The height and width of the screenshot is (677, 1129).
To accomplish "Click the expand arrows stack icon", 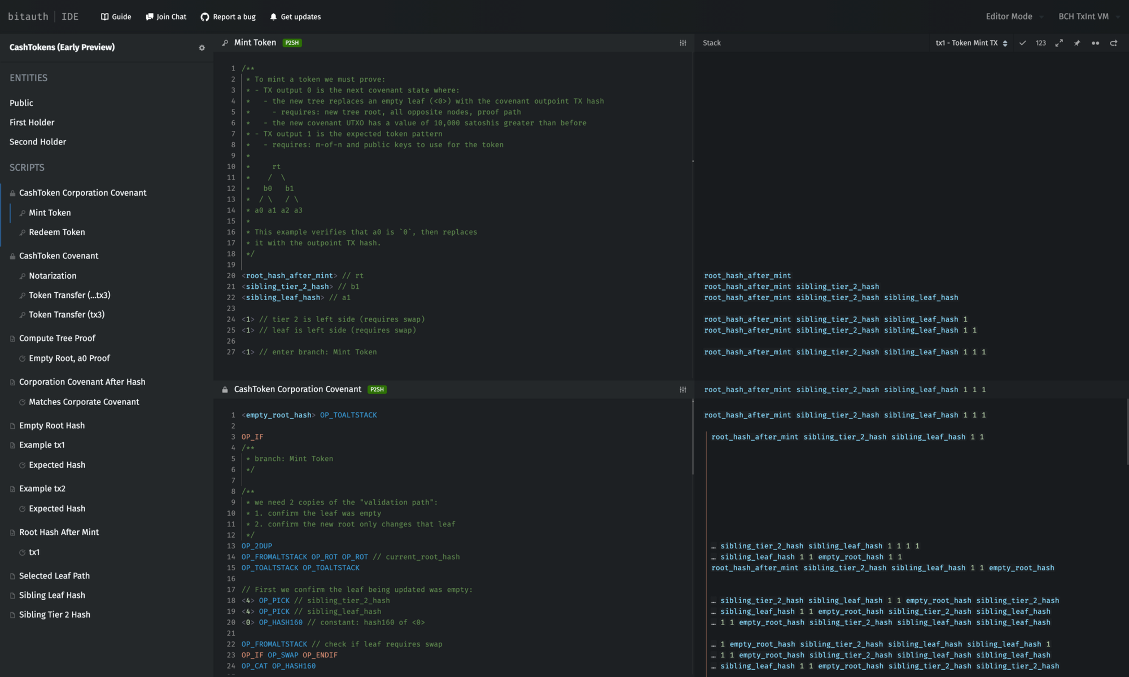I will [1059, 43].
